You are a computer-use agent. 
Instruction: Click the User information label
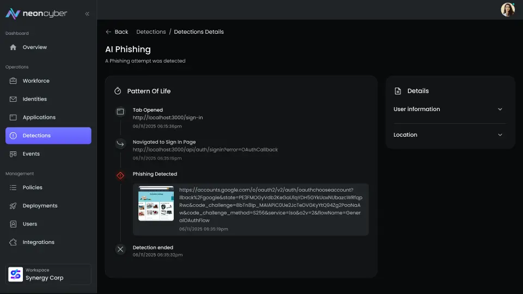[x=417, y=109]
